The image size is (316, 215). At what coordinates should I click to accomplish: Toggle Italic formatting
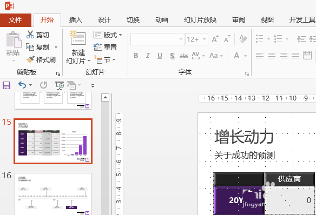(148, 56)
